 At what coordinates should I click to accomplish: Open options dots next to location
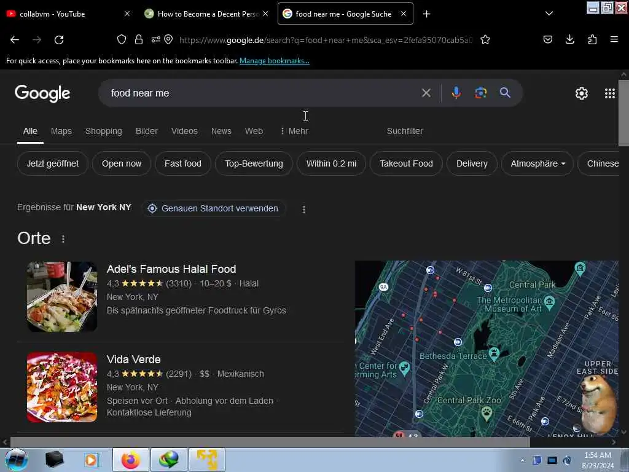pyautogui.click(x=303, y=210)
